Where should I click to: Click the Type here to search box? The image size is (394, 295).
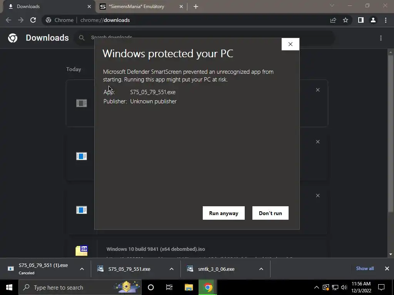(80, 287)
